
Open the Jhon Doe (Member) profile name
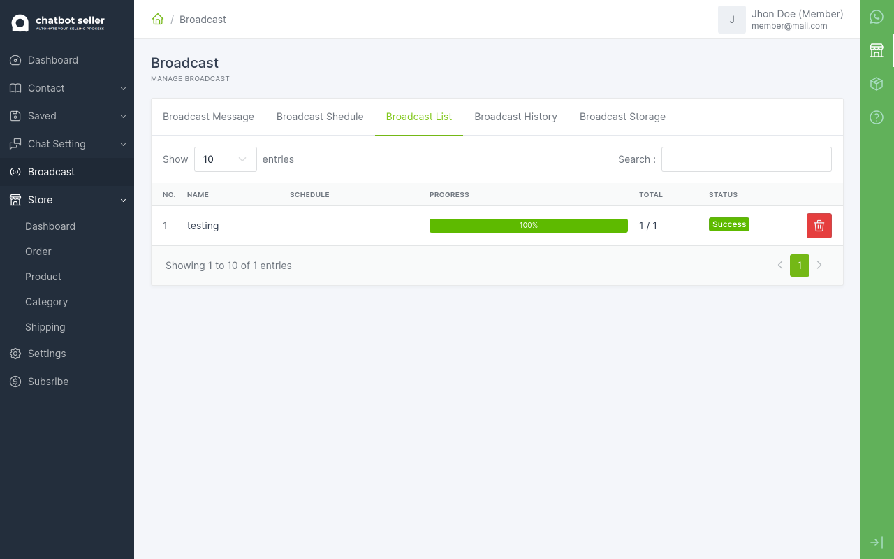pos(798,14)
